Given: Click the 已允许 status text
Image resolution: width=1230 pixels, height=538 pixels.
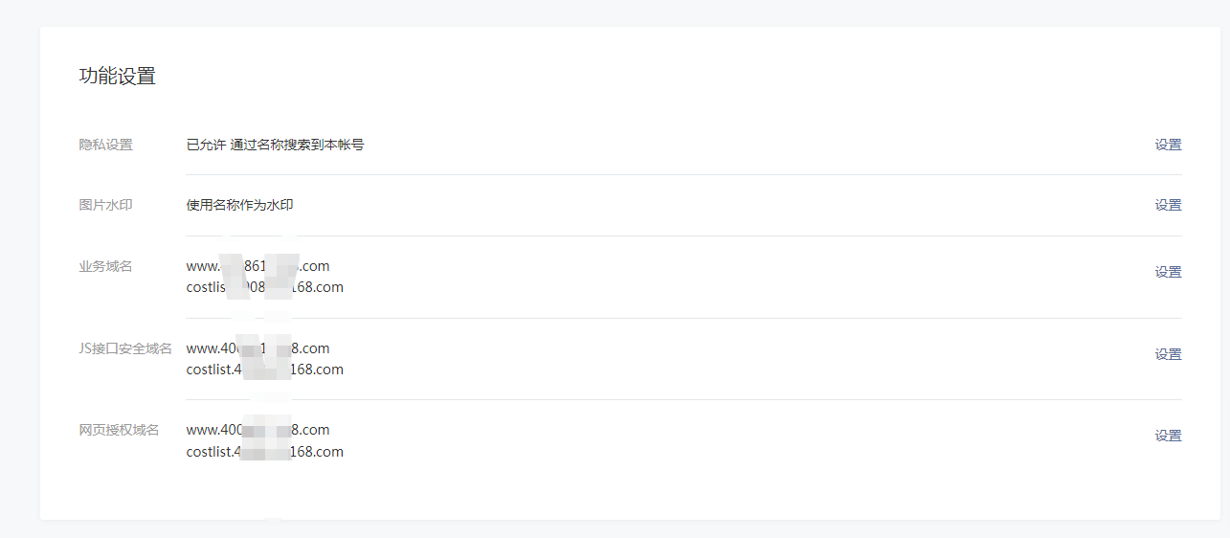Looking at the screenshot, I should (x=206, y=146).
